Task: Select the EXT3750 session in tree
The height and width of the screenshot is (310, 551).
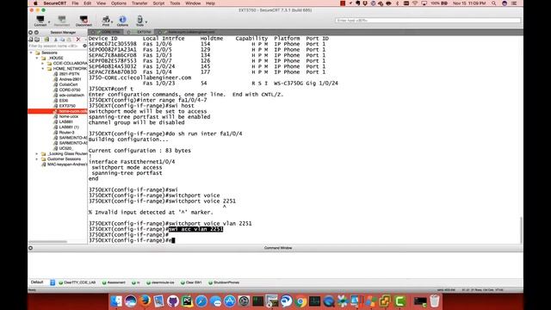Action: (67, 105)
